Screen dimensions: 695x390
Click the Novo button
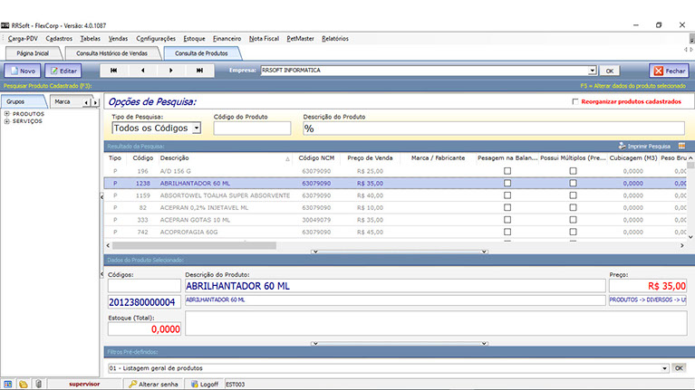(23, 70)
